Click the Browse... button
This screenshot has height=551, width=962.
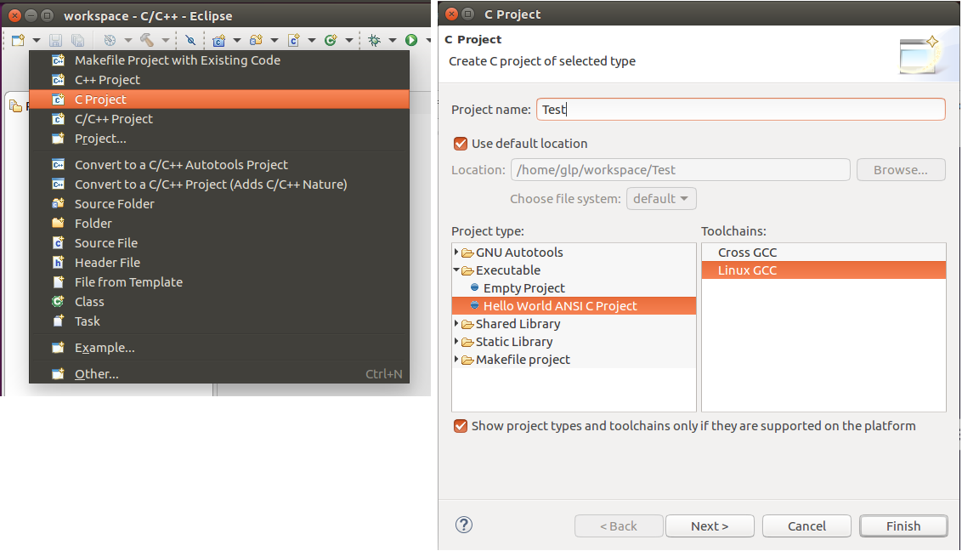901,170
